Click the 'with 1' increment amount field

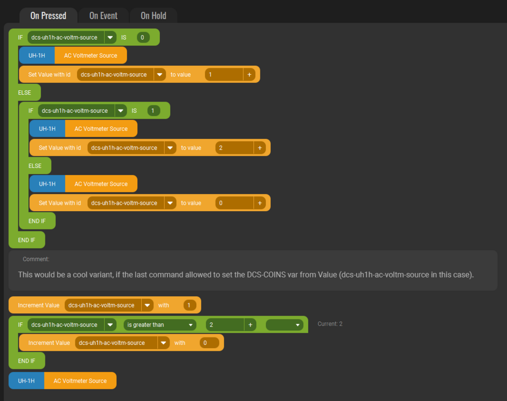tap(190, 305)
